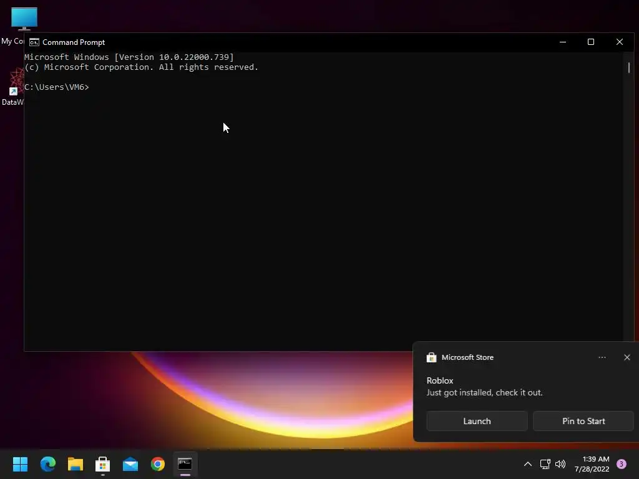This screenshot has height=479, width=639.
Task: Open Microsoft Store taskbar icon
Action: tap(103, 464)
